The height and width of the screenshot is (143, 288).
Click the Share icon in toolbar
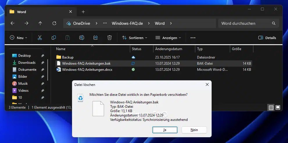96,38
